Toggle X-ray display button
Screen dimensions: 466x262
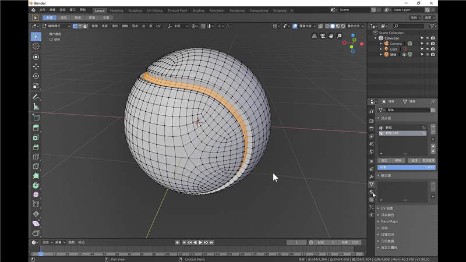click(x=320, y=26)
